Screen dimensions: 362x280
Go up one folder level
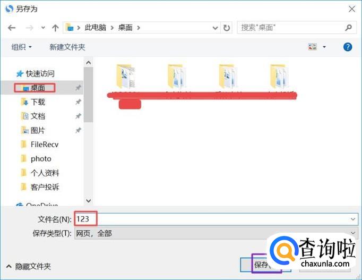coord(55,28)
